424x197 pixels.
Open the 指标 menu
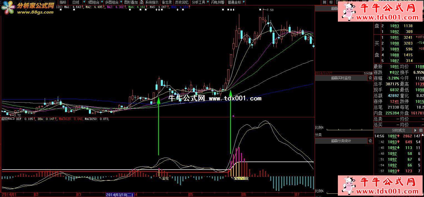(x=63, y=2)
